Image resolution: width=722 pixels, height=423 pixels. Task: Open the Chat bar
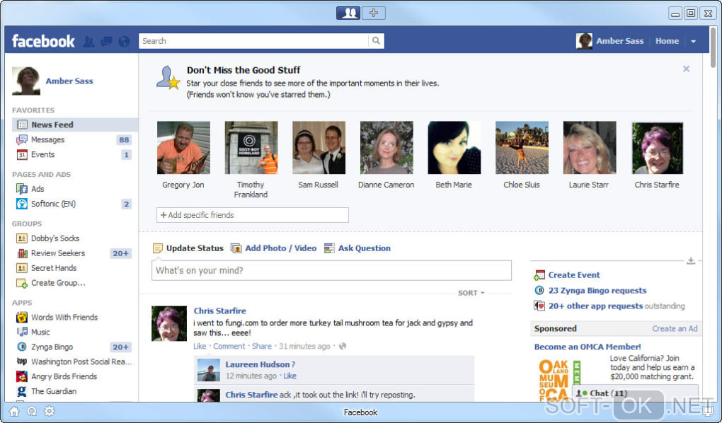coord(635,393)
